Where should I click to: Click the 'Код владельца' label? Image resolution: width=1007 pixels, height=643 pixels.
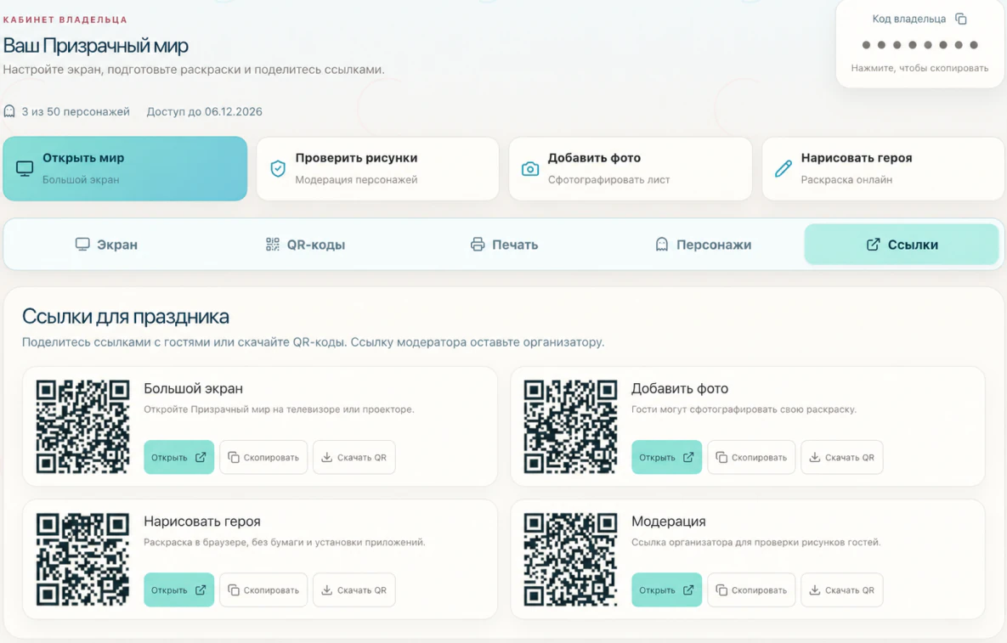pyautogui.click(x=908, y=20)
